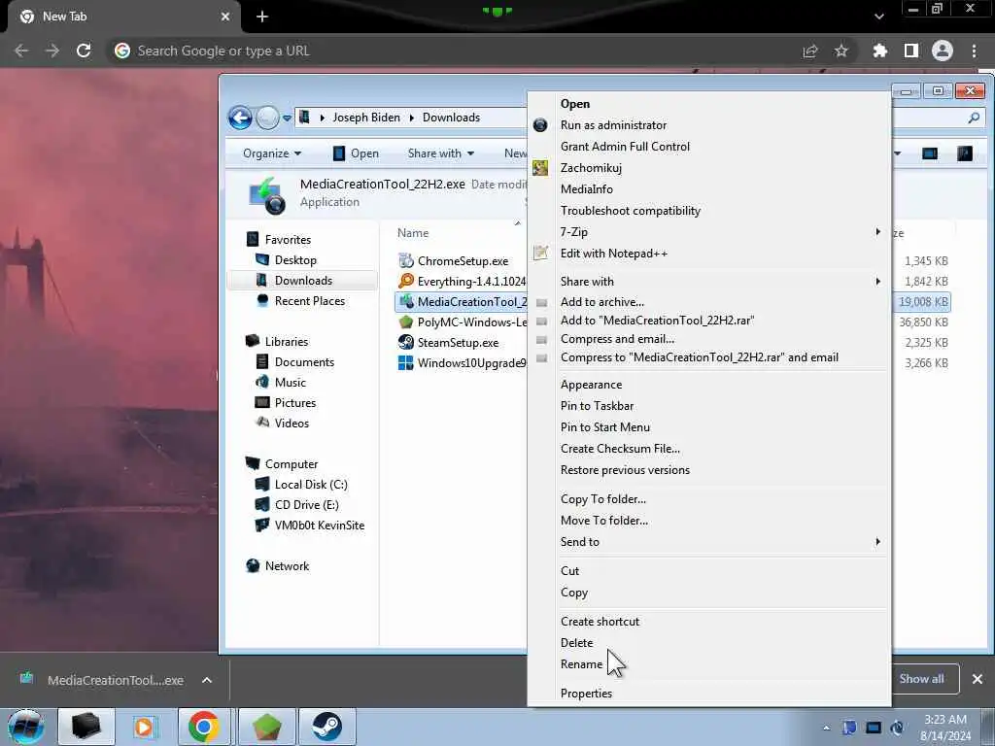Select Delete from context menu

(x=707, y=643)
